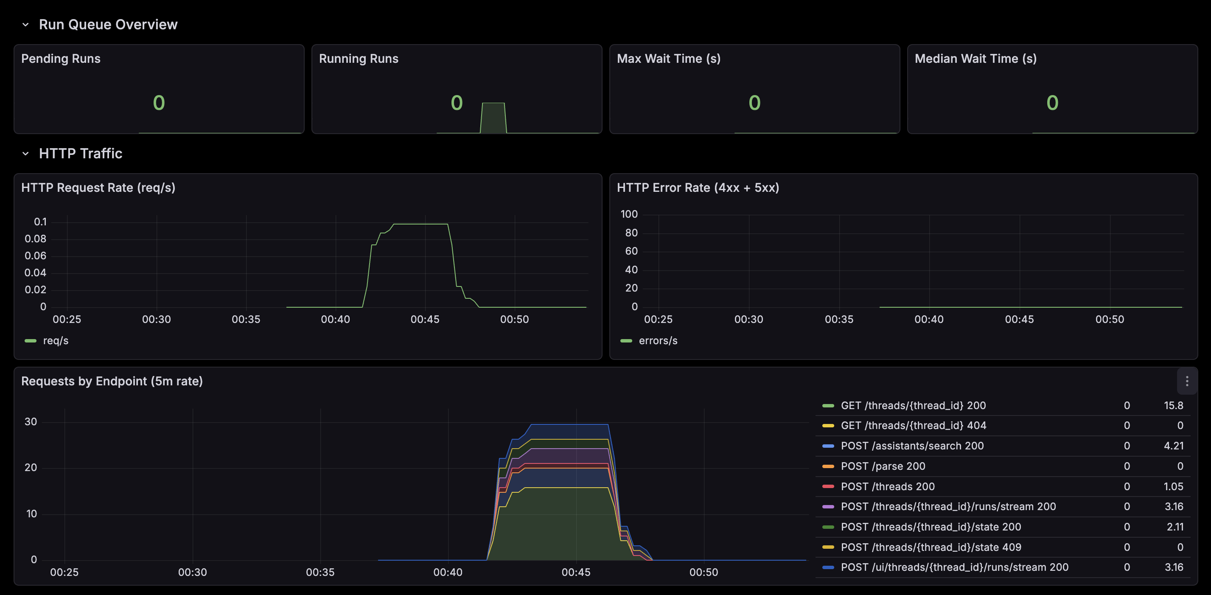This screenshot has width=1211, height=595.
Task: Open the Running Runs panel title menu
Action: tap(358, 59)
